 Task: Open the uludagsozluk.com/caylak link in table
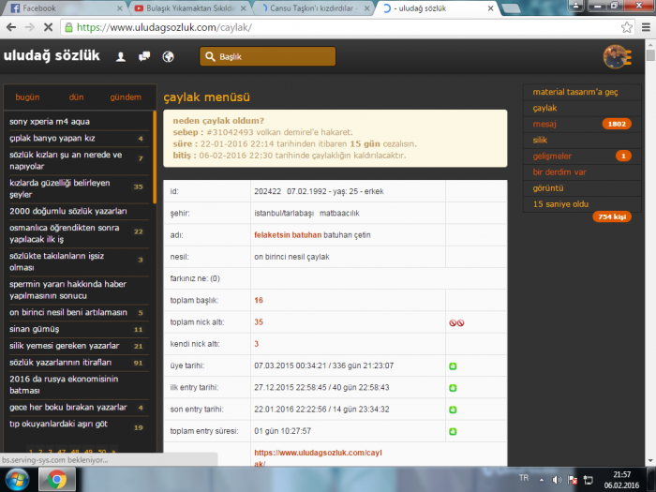318,458
